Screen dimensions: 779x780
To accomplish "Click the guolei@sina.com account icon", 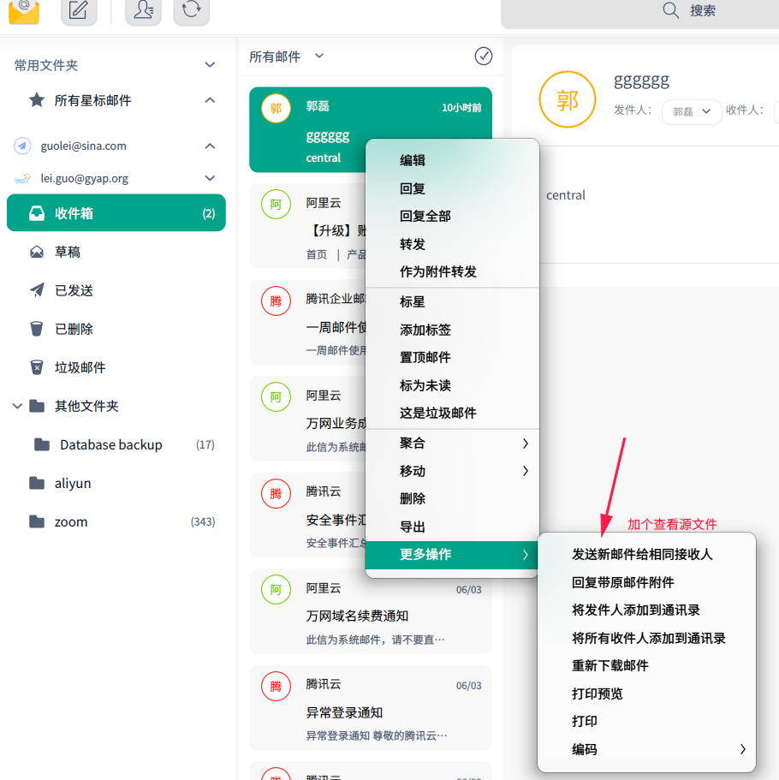I will 22,146.
